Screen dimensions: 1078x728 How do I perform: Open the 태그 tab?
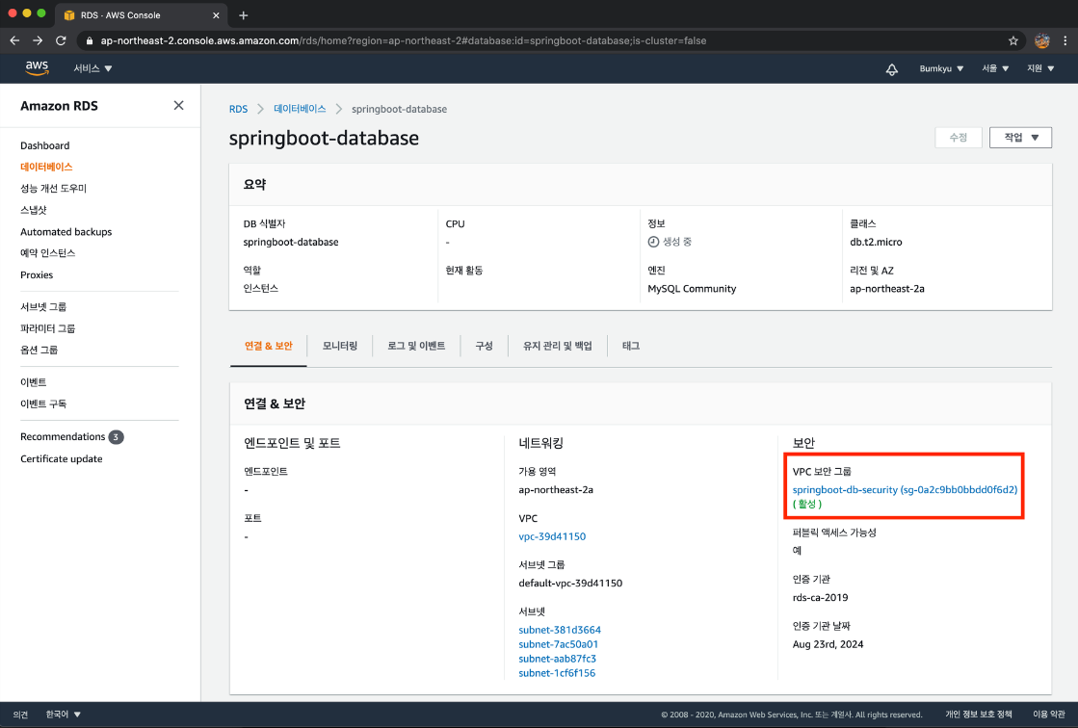point(631,346)
